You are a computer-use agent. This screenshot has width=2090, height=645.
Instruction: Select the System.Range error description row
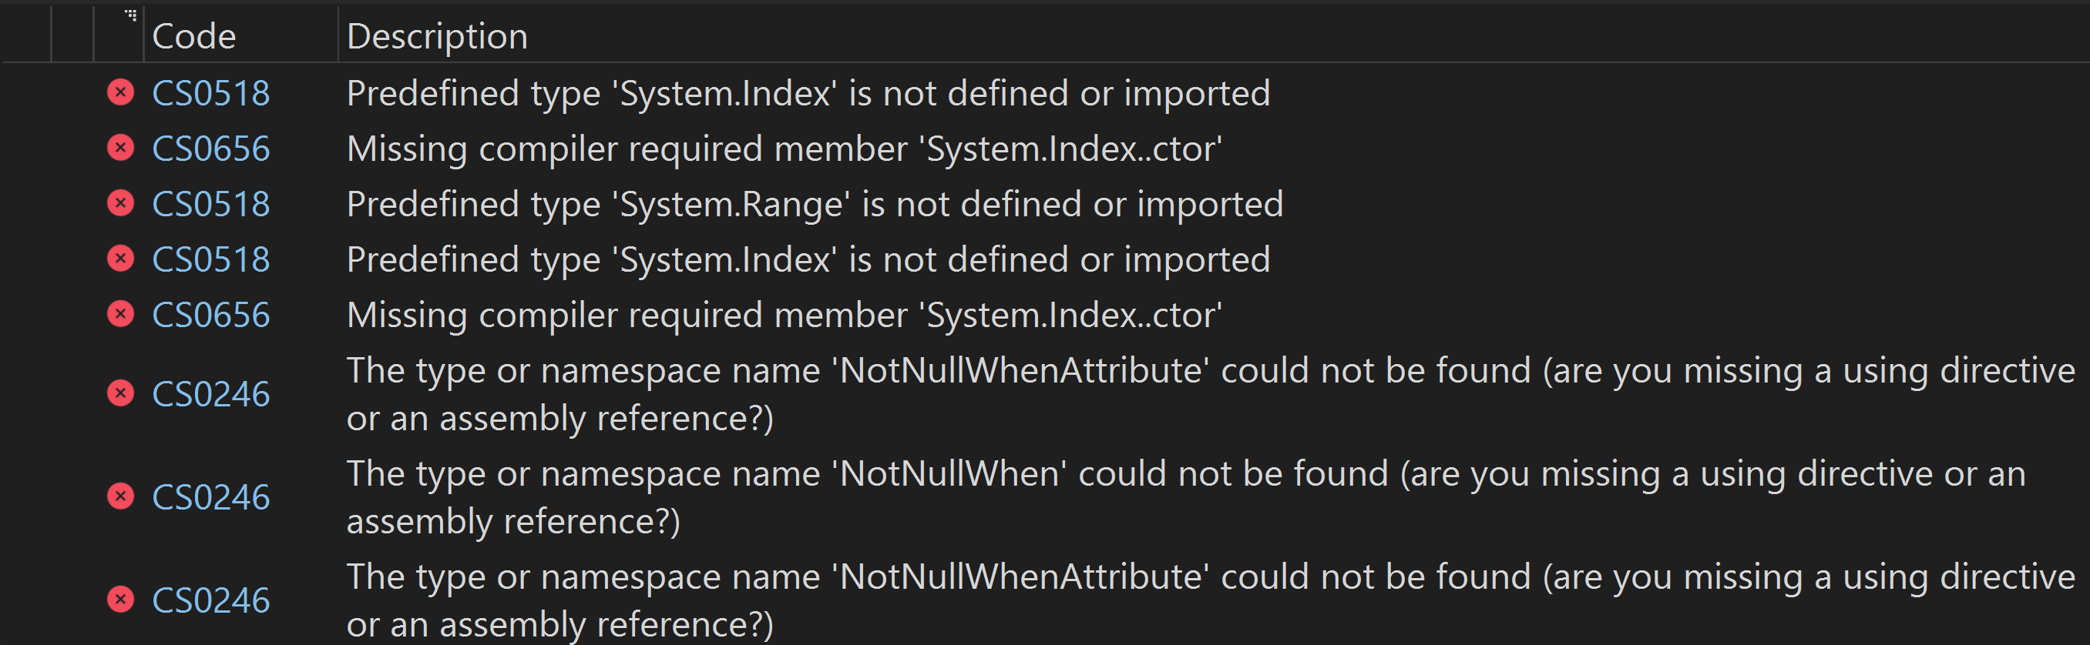[x=811, y=203]
